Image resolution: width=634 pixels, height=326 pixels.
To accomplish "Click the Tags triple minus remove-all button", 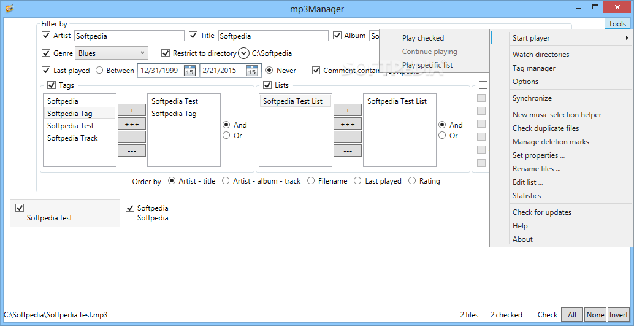I will click(x=132, y=150).
